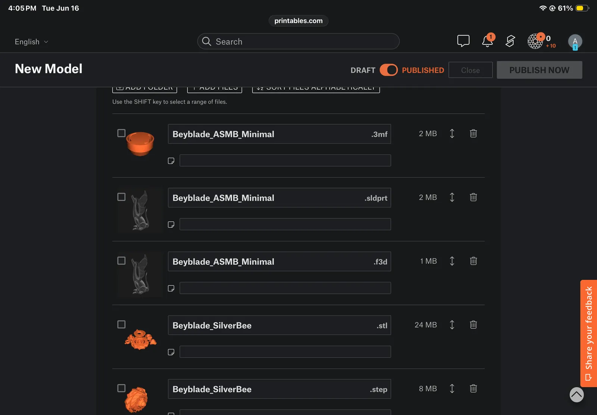
Task: Click the battery status indicator
Action: click(x=582, y=8)
